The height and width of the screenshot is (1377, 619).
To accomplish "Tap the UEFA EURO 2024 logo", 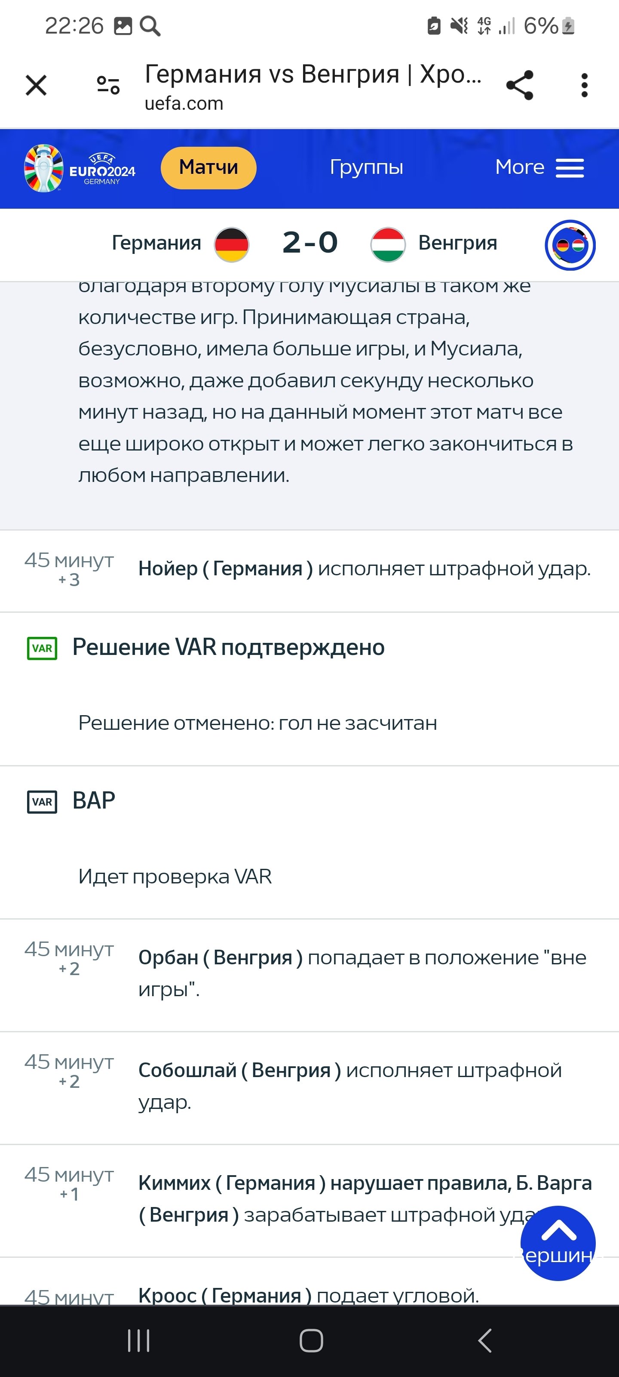I will [80, 168].
